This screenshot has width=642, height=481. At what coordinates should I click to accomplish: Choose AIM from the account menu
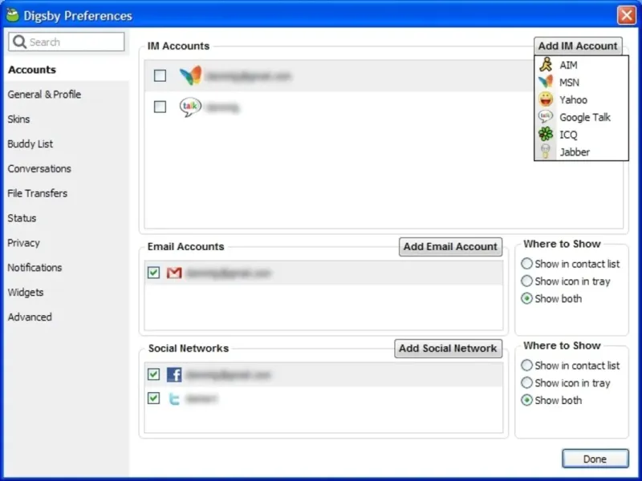pyautogui.click(x=581, y=65)
